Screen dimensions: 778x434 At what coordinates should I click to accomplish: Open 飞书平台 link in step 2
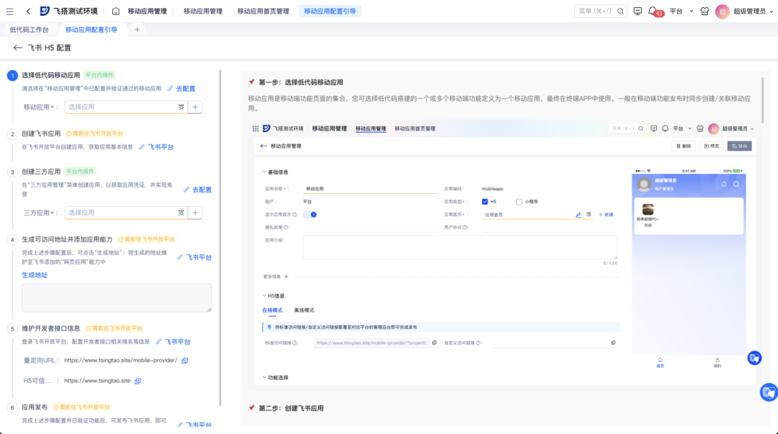[x=157, y=147]
